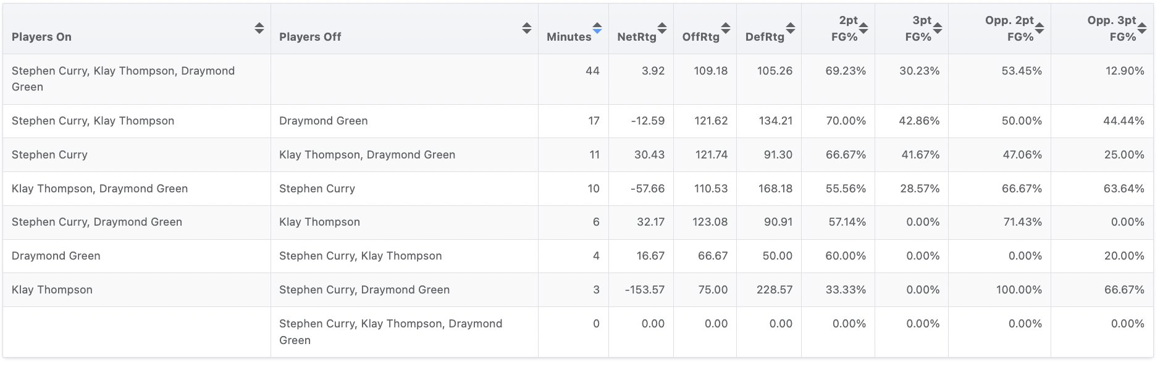Image resolution: width=1176 pixels, height=365 pixels.
Task: Click the OffRtg value 66.67
Action: pyautogui.click(x=713, y=256)
